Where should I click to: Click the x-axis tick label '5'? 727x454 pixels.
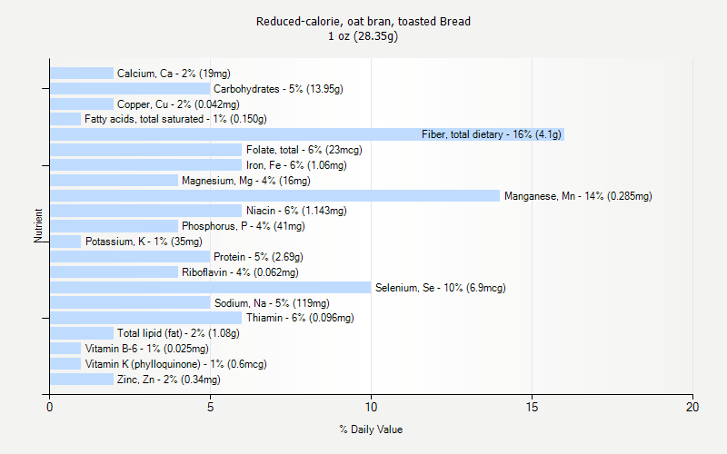210,407
